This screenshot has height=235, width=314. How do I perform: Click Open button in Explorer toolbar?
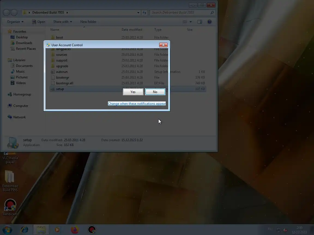[x=39, y=21]
